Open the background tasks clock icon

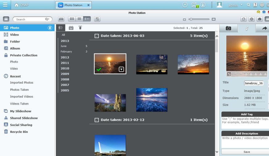(x=185, y=5)
